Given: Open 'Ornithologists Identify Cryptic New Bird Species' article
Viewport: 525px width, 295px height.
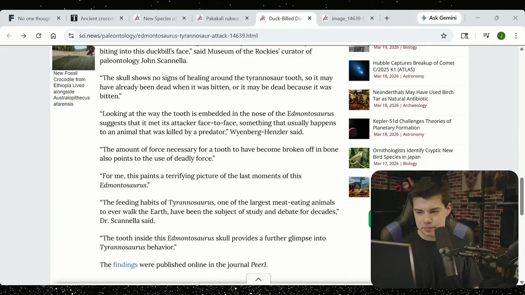Looking at the screenshot, I should 413,154.
